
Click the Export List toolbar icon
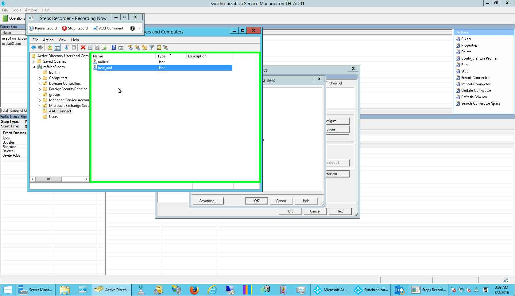pyautogui.click(x=104, y=47)
